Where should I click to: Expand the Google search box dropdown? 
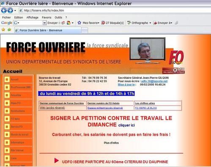44,23
